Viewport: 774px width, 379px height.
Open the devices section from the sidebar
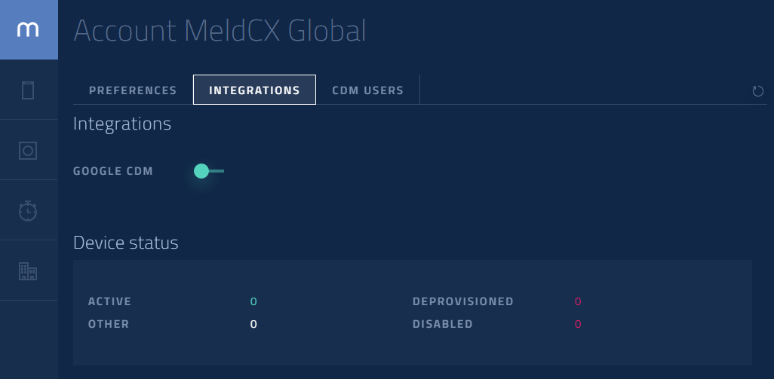point(29,90)
